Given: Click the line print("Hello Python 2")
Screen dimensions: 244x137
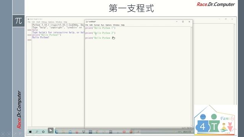Looking at the screenshot, I should point(100,33).
